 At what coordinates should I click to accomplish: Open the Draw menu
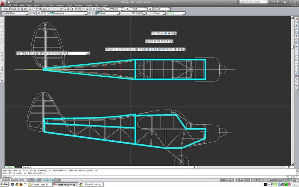click(x=51, y=5)
